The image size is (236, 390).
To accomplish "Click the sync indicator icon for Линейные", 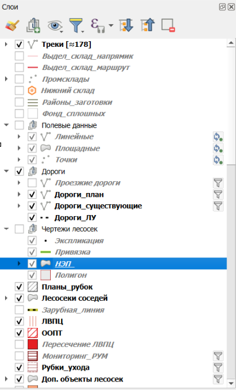I will coord(218,137).
